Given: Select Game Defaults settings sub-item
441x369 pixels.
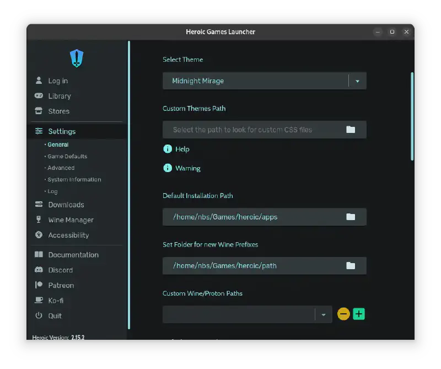Looking at the screenshot, I should (x=67, y=156).
